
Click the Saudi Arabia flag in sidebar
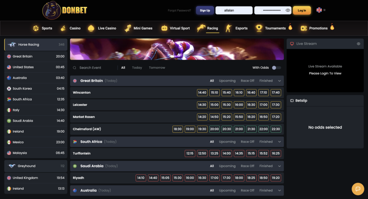[x=9, y=121]
